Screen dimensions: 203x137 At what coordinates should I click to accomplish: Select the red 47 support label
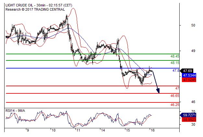tap(177, 88)
